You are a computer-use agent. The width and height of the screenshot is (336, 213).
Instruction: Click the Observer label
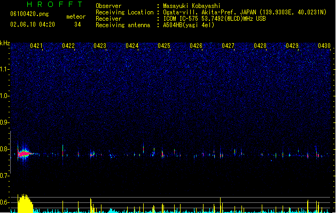[x=108, y=6]
